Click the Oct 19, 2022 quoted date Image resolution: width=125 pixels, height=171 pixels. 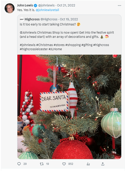tap(69, 19)
